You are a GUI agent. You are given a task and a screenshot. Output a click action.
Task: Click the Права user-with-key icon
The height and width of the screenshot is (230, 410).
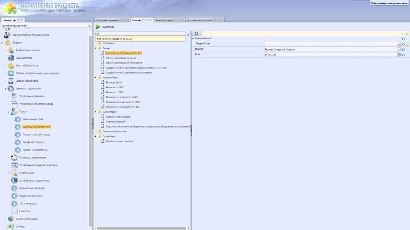pos(14,112)
